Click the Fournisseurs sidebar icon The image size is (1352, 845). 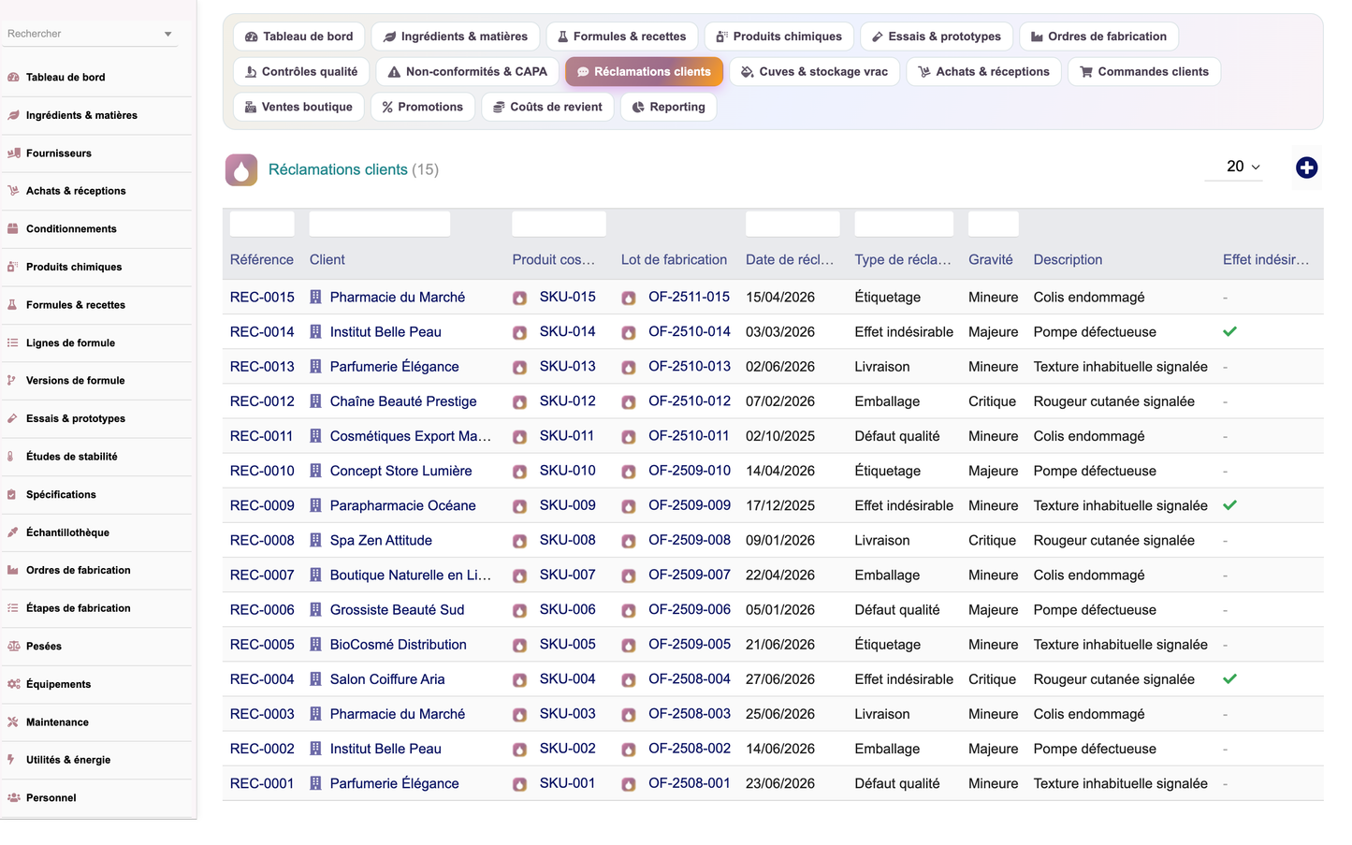(13, 153)
